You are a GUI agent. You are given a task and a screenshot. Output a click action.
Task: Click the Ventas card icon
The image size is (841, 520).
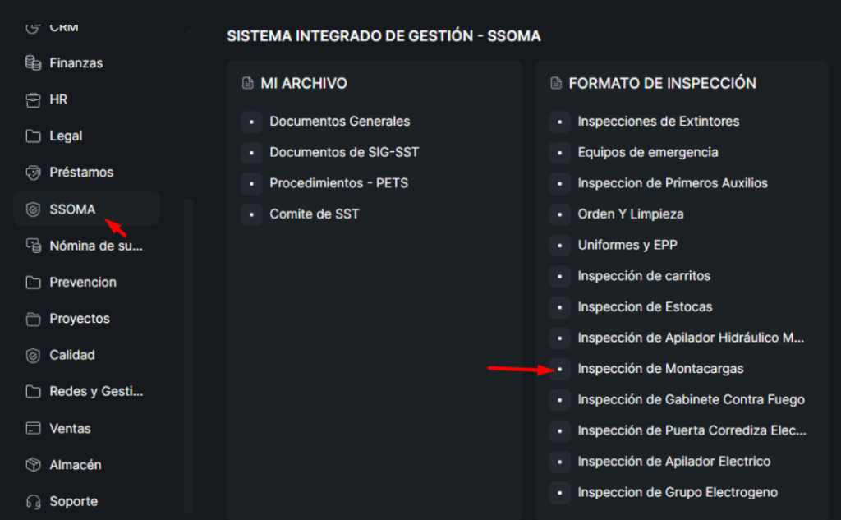point(33,429)
